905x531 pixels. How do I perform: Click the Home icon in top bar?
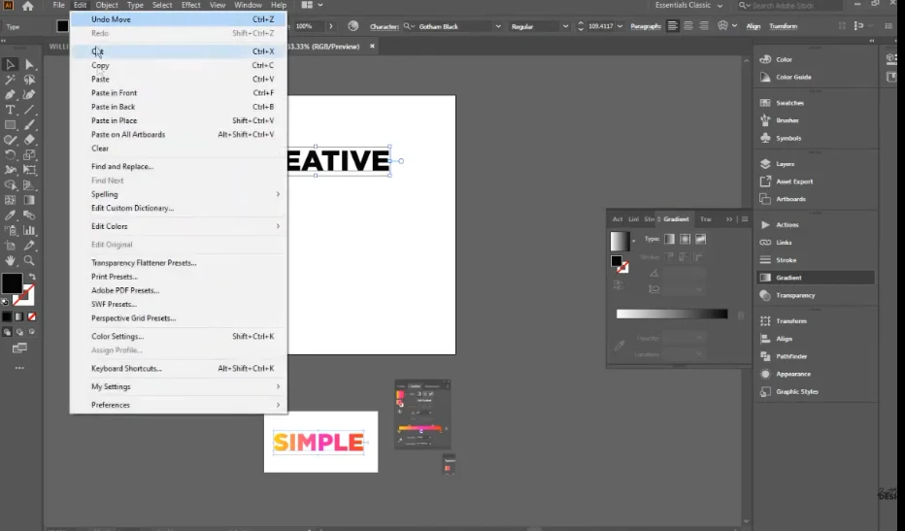coord(27,6)
